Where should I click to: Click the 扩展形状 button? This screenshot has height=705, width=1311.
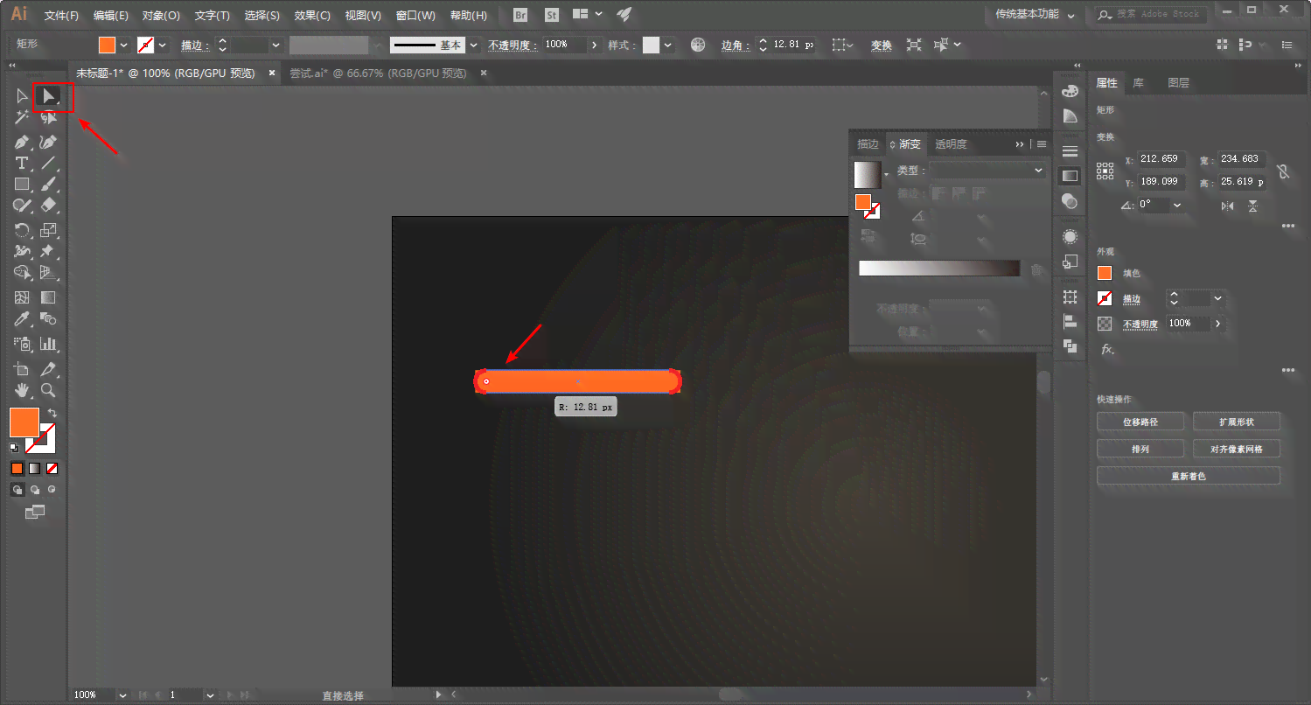[x=1237, y=422]
